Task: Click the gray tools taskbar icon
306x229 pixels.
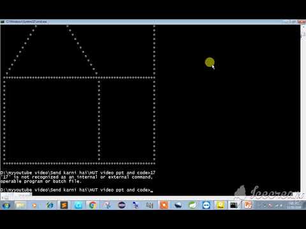Action: click(x=150, y=205)
